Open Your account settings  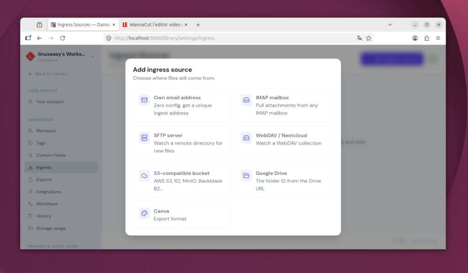[61, 102]
